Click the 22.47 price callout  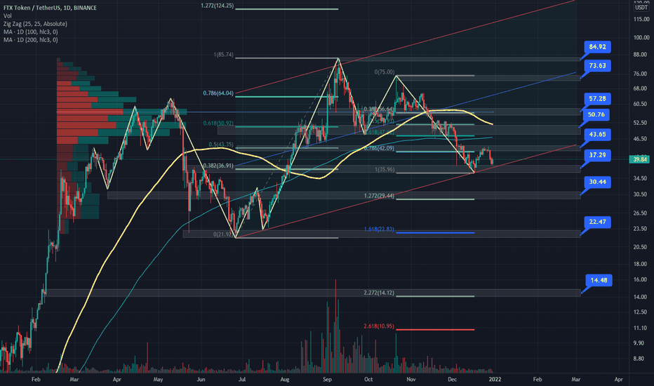597,222
